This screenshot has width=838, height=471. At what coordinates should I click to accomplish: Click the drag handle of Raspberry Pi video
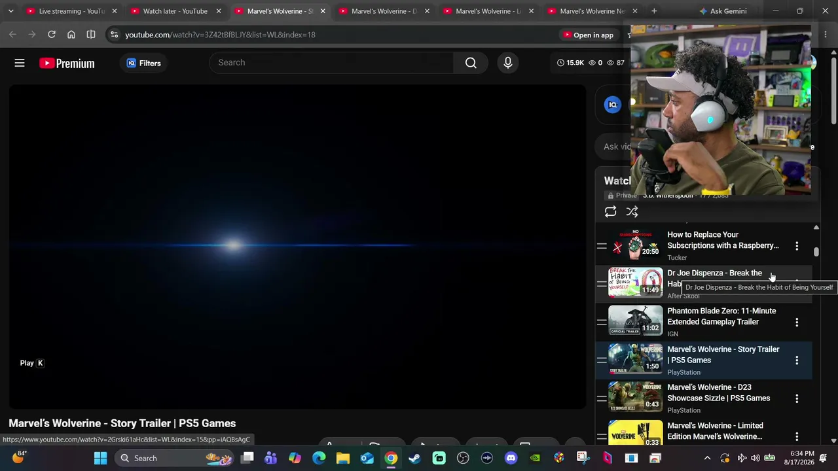click(x=602, y=246)
